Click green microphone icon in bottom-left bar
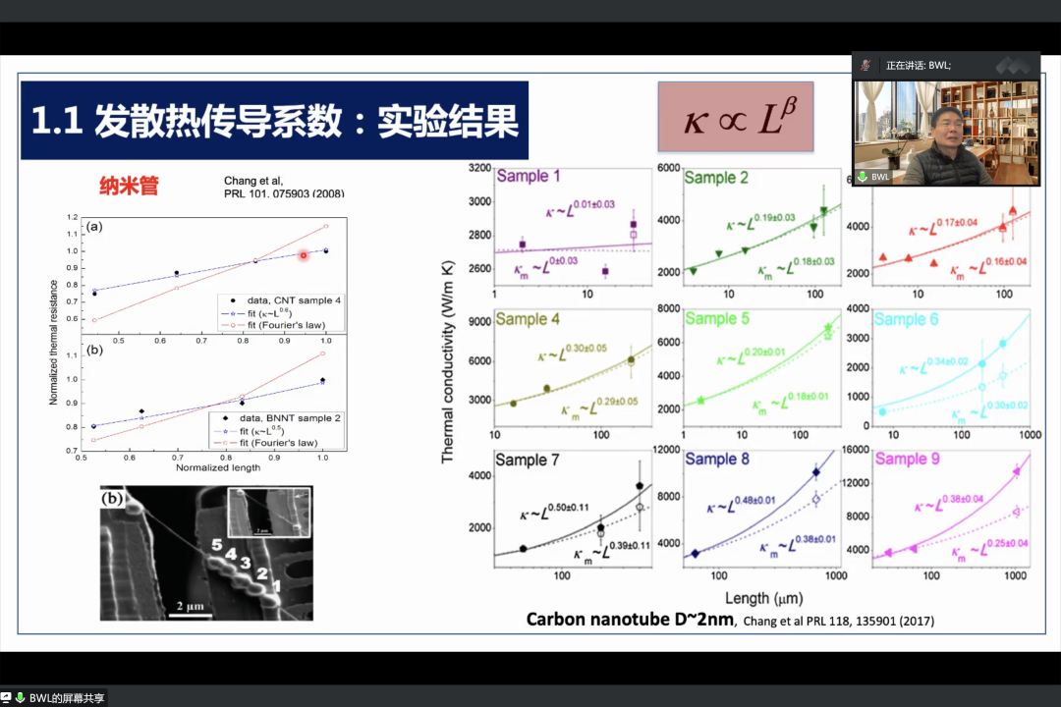 (x=20, y=698)
